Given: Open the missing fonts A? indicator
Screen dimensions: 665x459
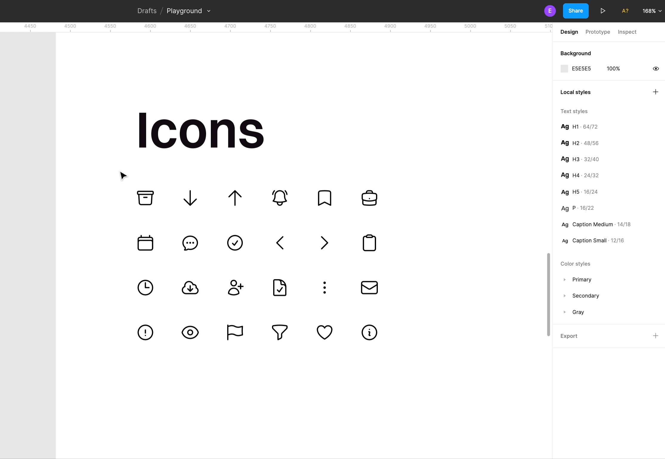Looking at the screenshot, I should [x=625, y=11].
